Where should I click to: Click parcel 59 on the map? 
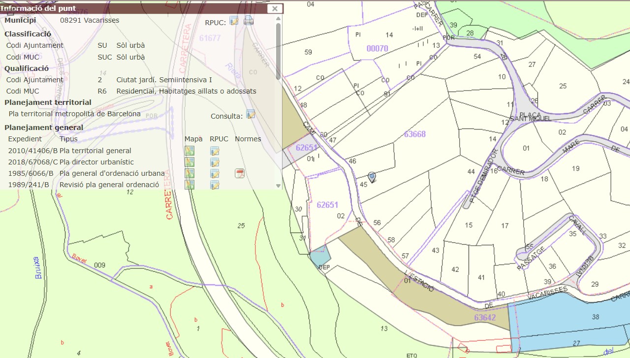point(308,52)
